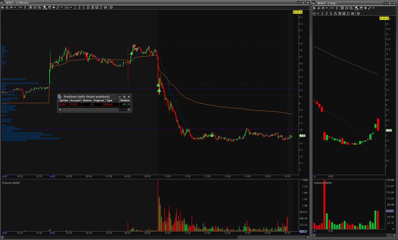The image size is (398, 240).
Task: Expand dropdown arrow after settings icon, 2 Minute chart
Action: pos(15,7)
